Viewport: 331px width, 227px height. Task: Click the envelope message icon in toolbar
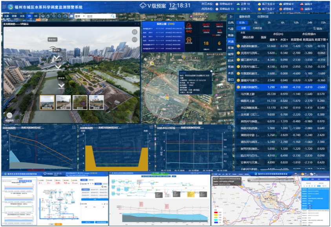(71, 16)
